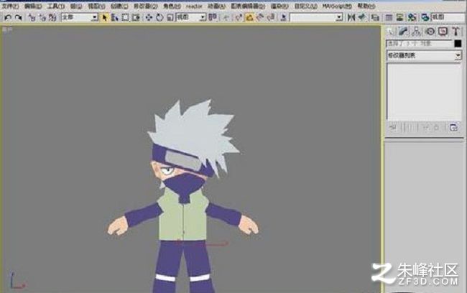The image size is (467, 293).
Task: Open the 角色 (Character) menu
Action: pyautogui.click(x=172, y=6)
